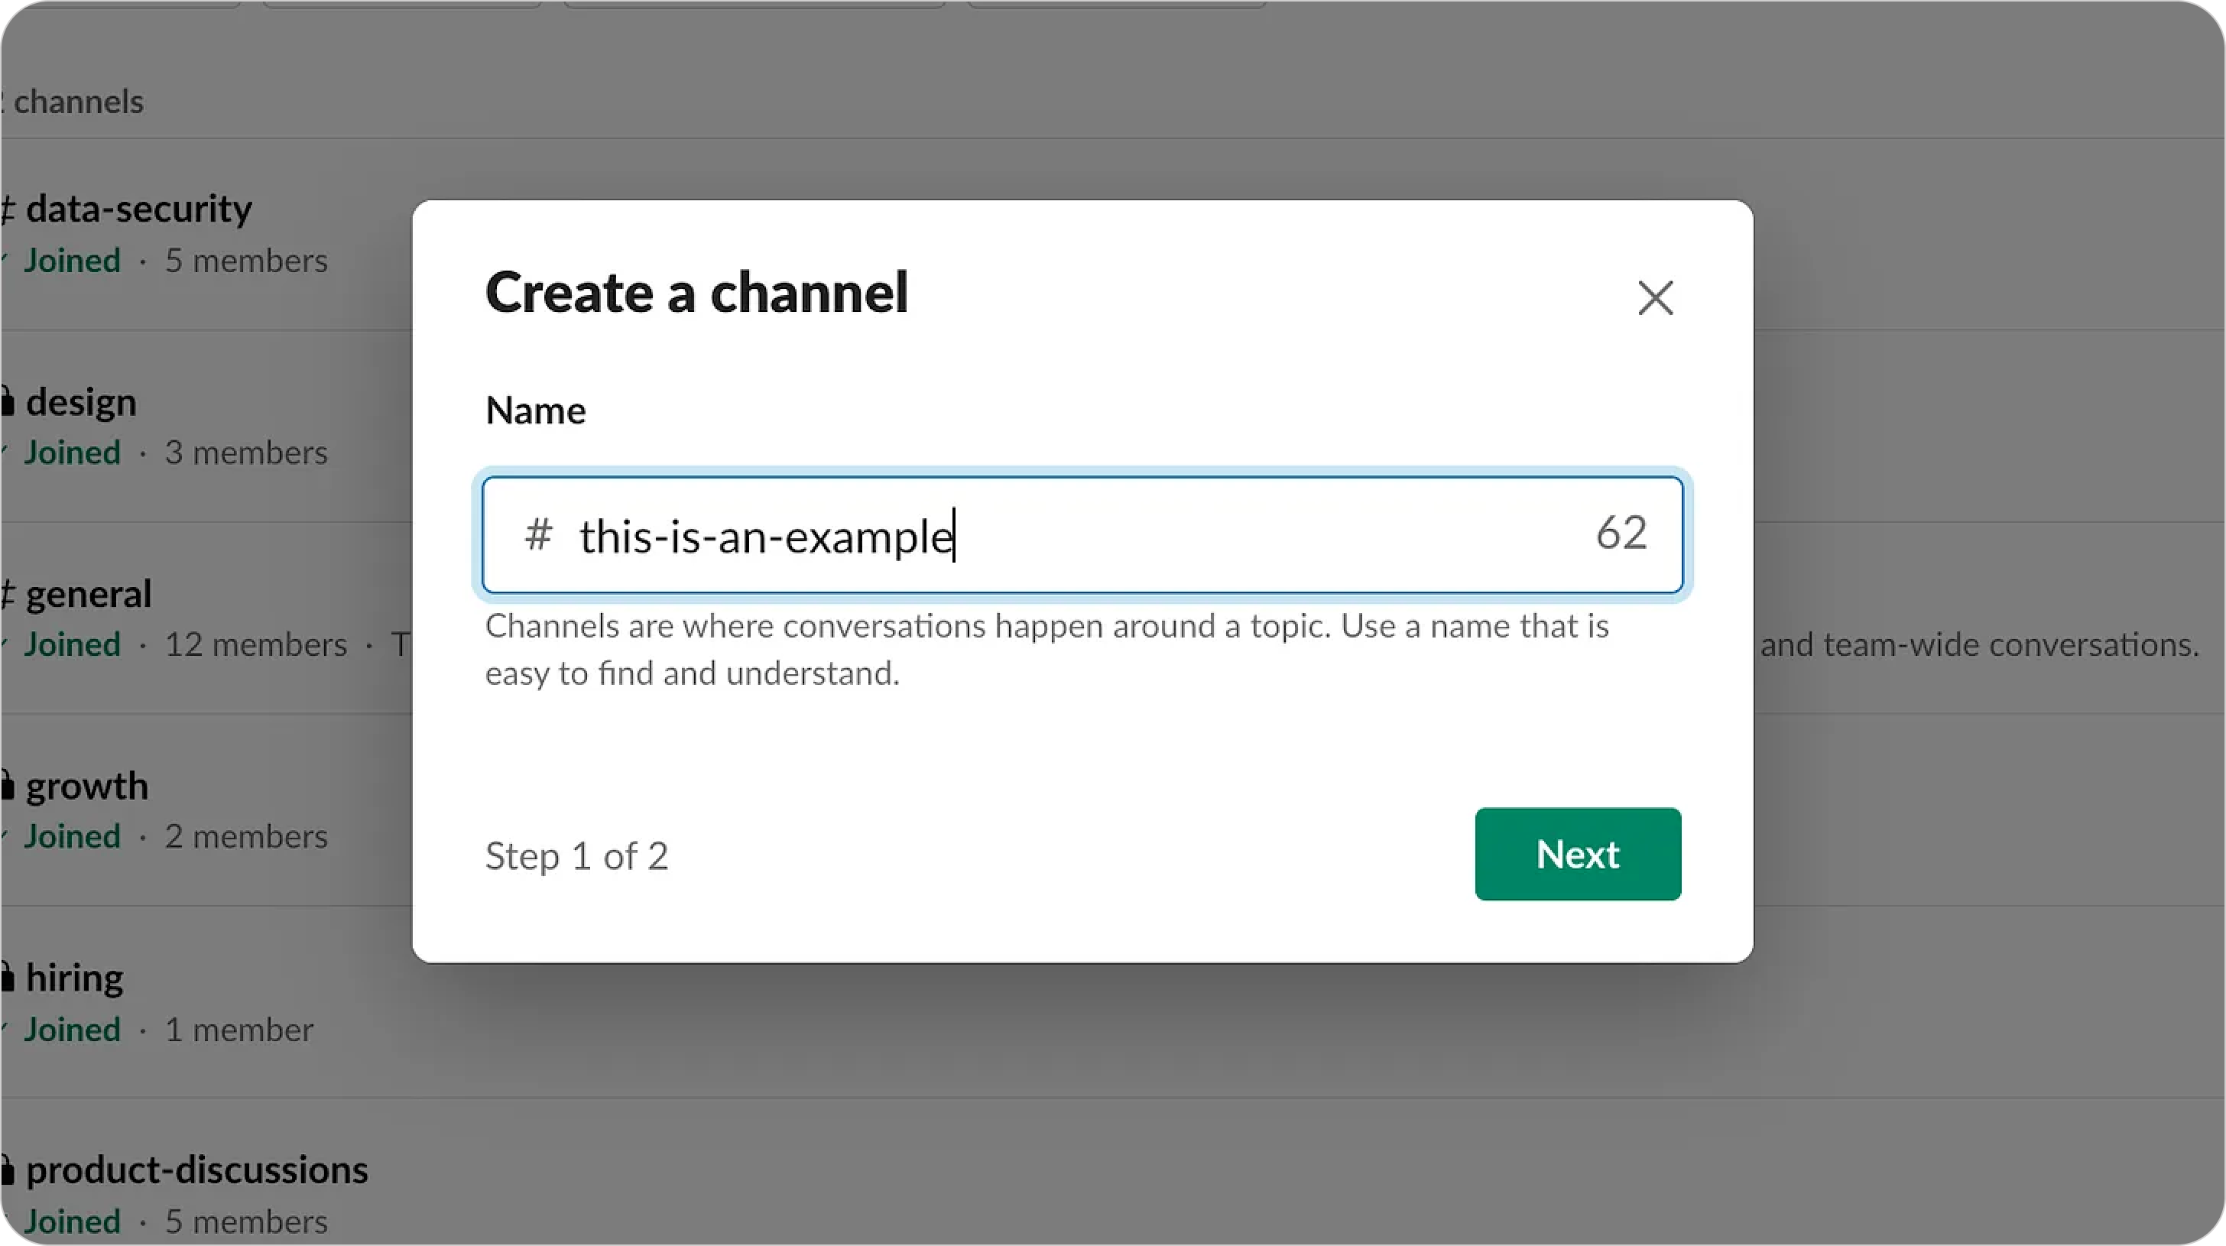Screen dimensions: 2226x1246
Task: Click the green Next button
Action: [1577, 854]
